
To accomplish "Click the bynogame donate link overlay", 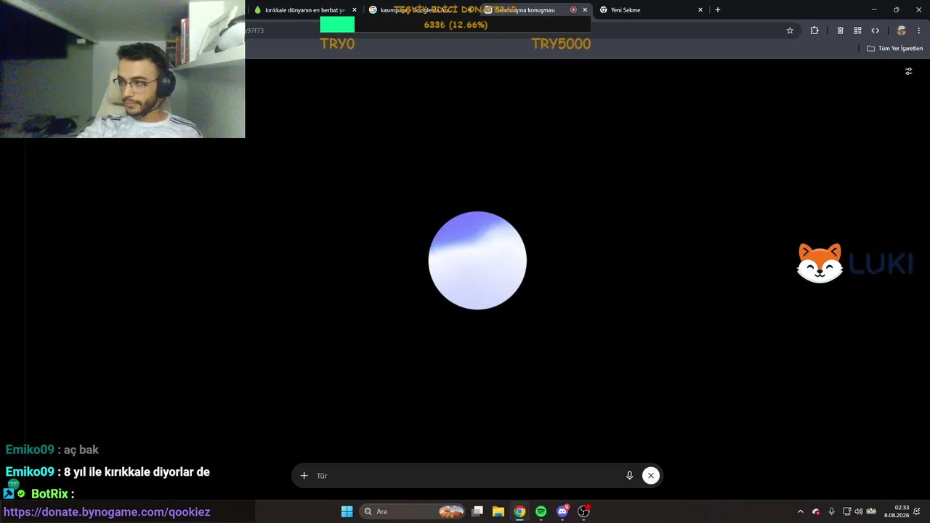I will tap(107, 512).
